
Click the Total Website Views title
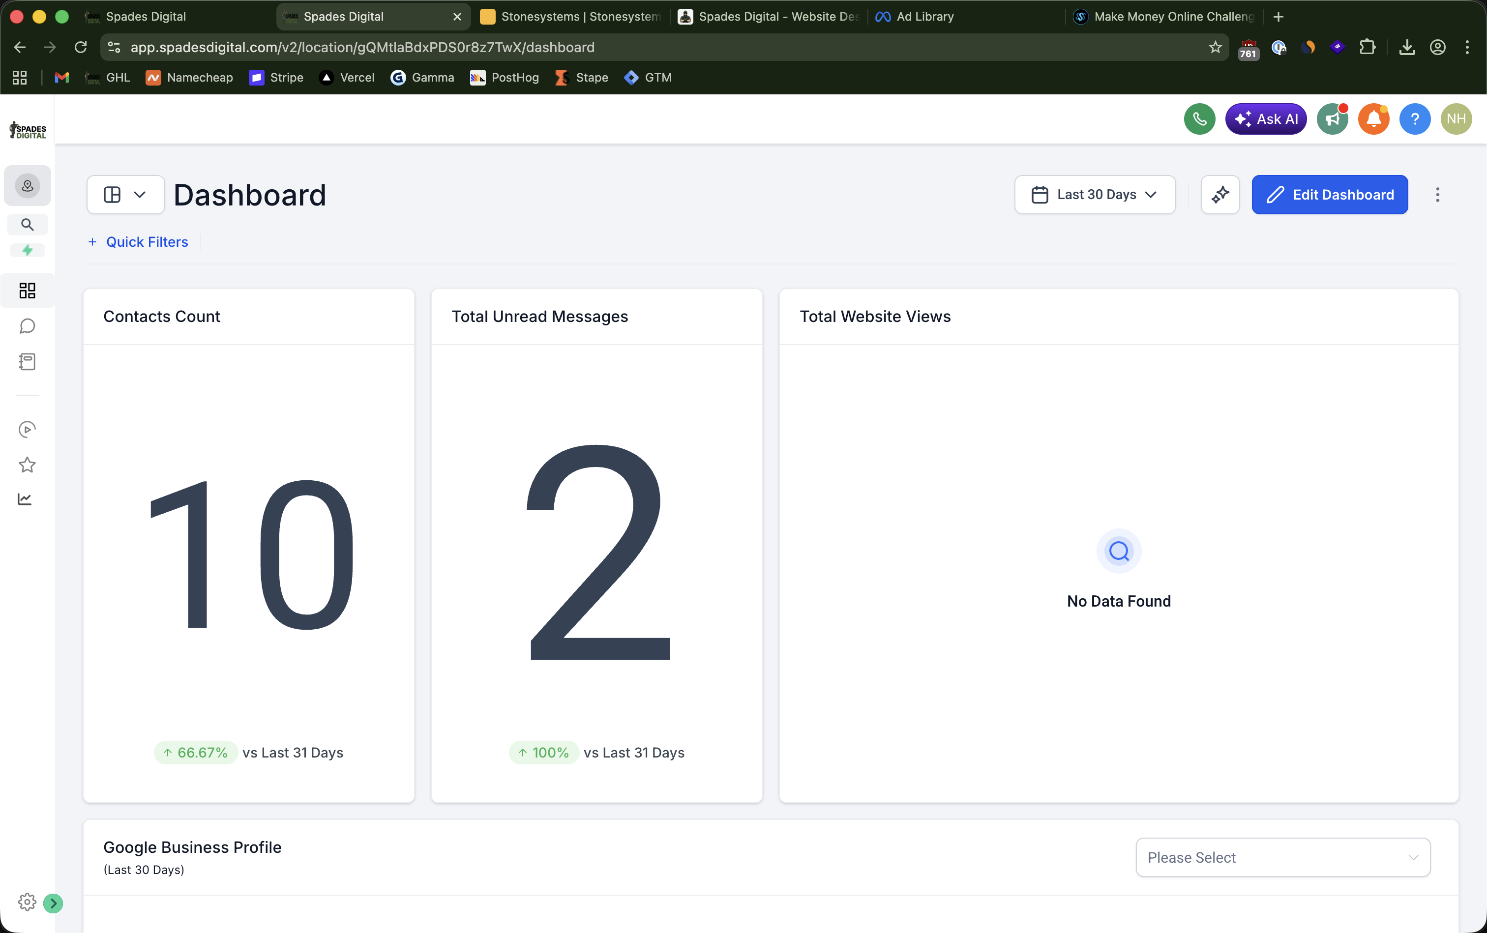875,317
